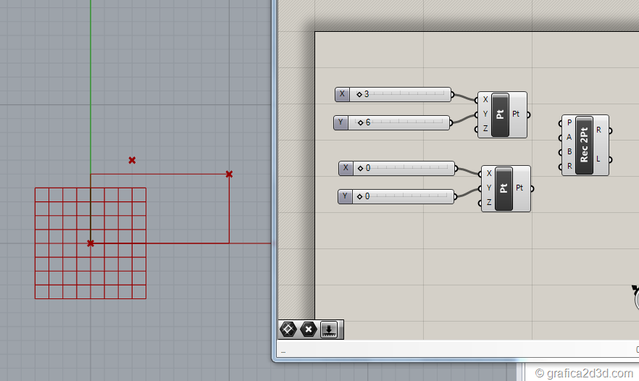Click the red point marker at the rectangle's corner
639x381 pixels.
click(x=229, y=174)
